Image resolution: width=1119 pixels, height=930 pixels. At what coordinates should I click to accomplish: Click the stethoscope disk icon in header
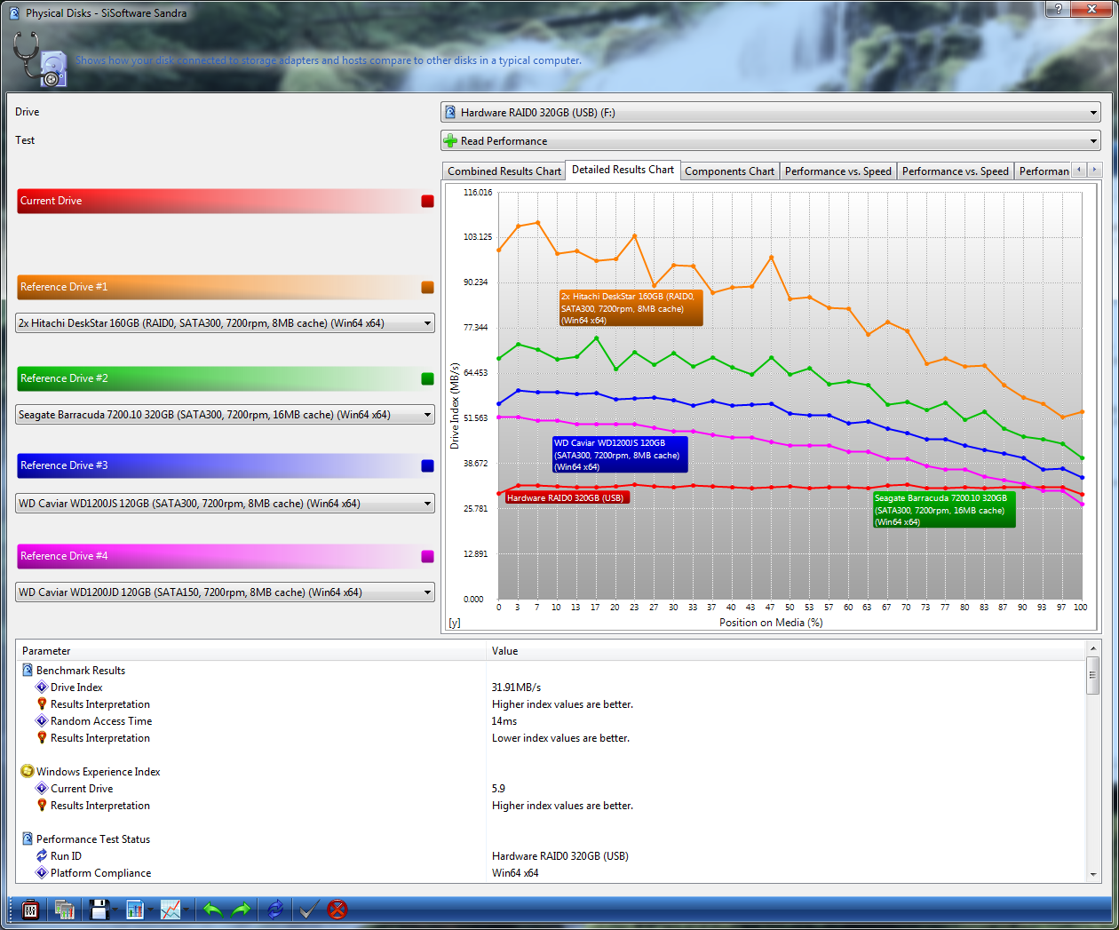tap(40, 60)
